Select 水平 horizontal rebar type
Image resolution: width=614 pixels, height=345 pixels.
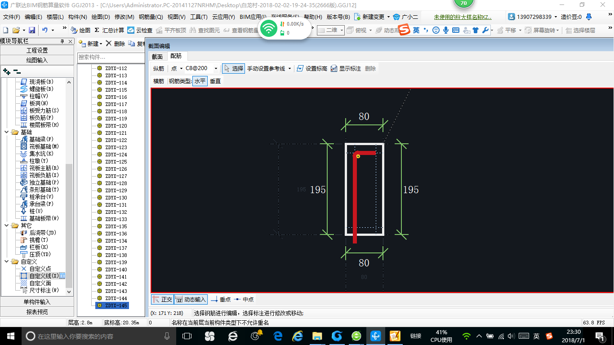[200, 81]
